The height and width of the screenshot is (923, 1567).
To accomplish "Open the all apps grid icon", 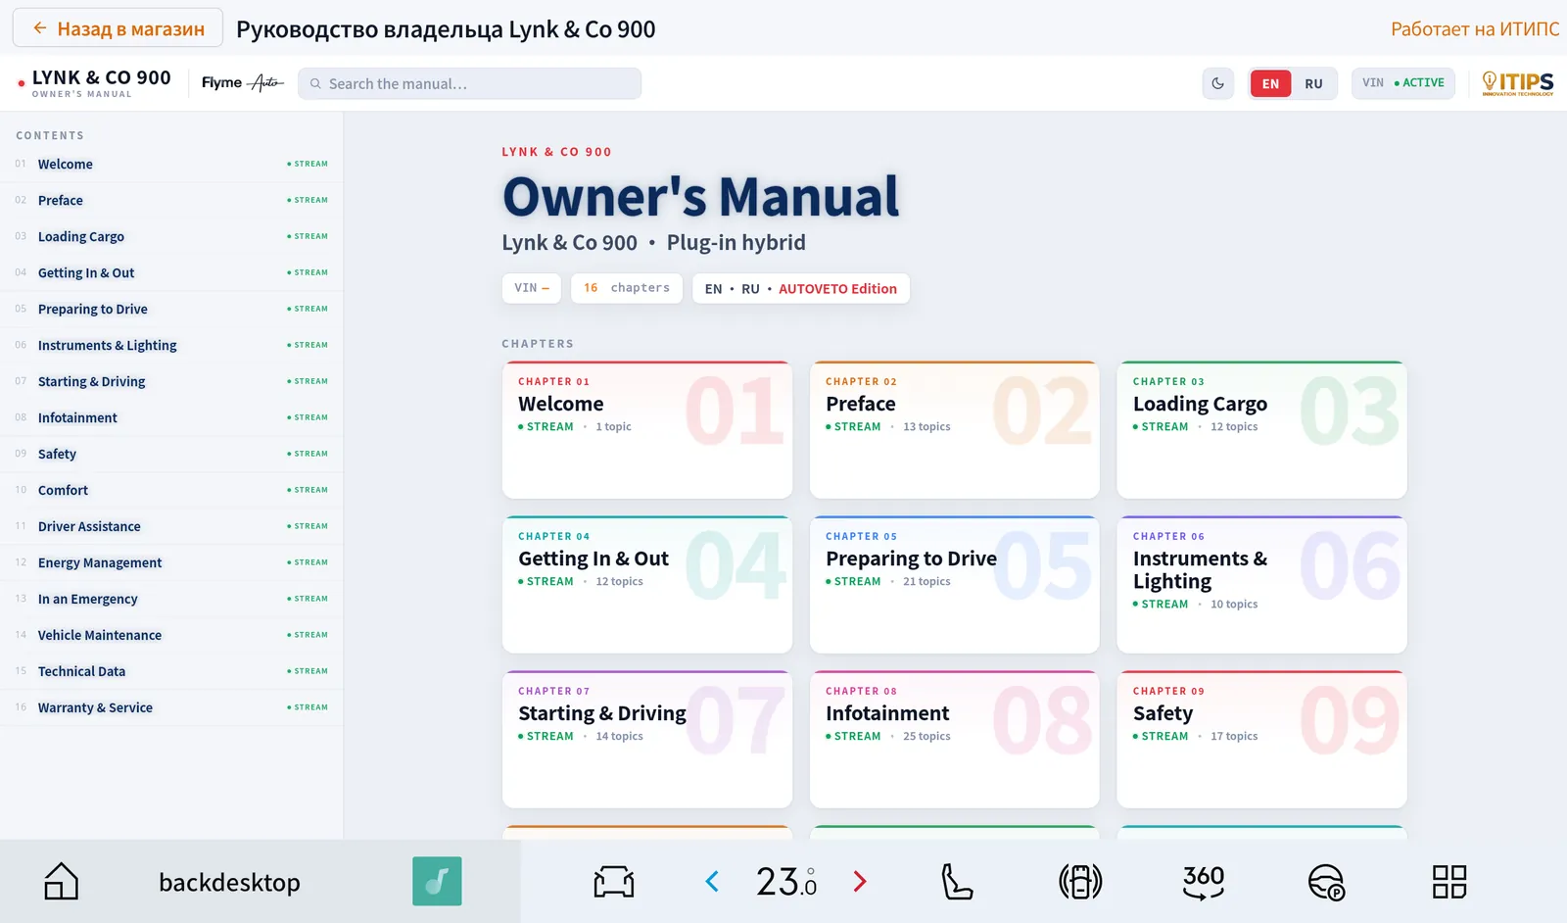I will pyautogui.click(x=1449, y=882).
